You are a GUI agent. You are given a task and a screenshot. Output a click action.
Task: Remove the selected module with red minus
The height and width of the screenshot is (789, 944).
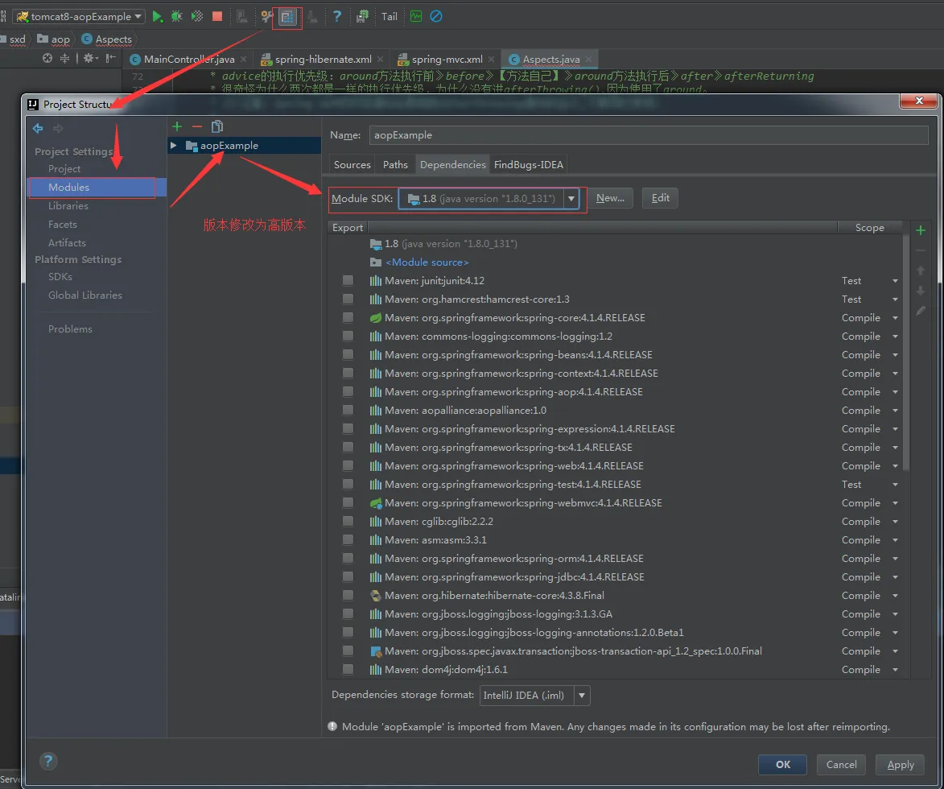point(197,126)
